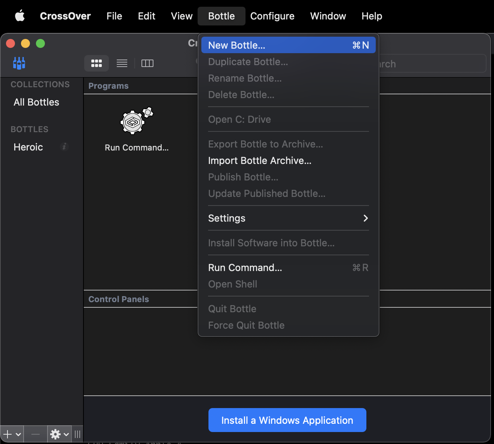Click the green zoom window button
Screen dimensions: 494x444
point(40,43)
